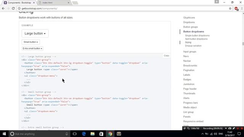Viewport: 244px width, 137px height.
Task: Jump to Single button dropdowns section
Action: coord(197,35)
